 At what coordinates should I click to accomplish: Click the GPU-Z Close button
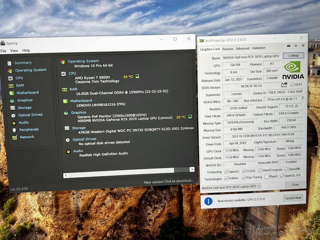295,185
